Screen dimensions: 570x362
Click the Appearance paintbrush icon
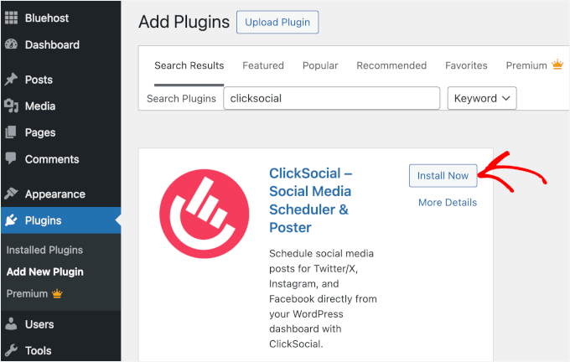coord(11,194)
